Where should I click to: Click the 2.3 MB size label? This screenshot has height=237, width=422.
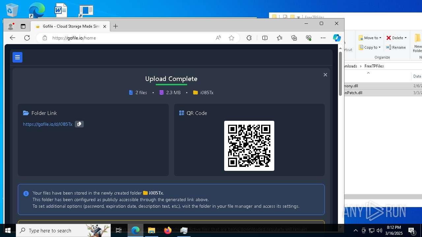pyautogui.click(x=173, y=92)
